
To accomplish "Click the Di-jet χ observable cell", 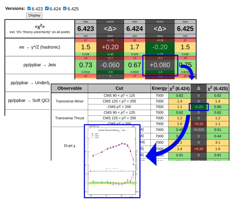I will [x=69, y=146].
